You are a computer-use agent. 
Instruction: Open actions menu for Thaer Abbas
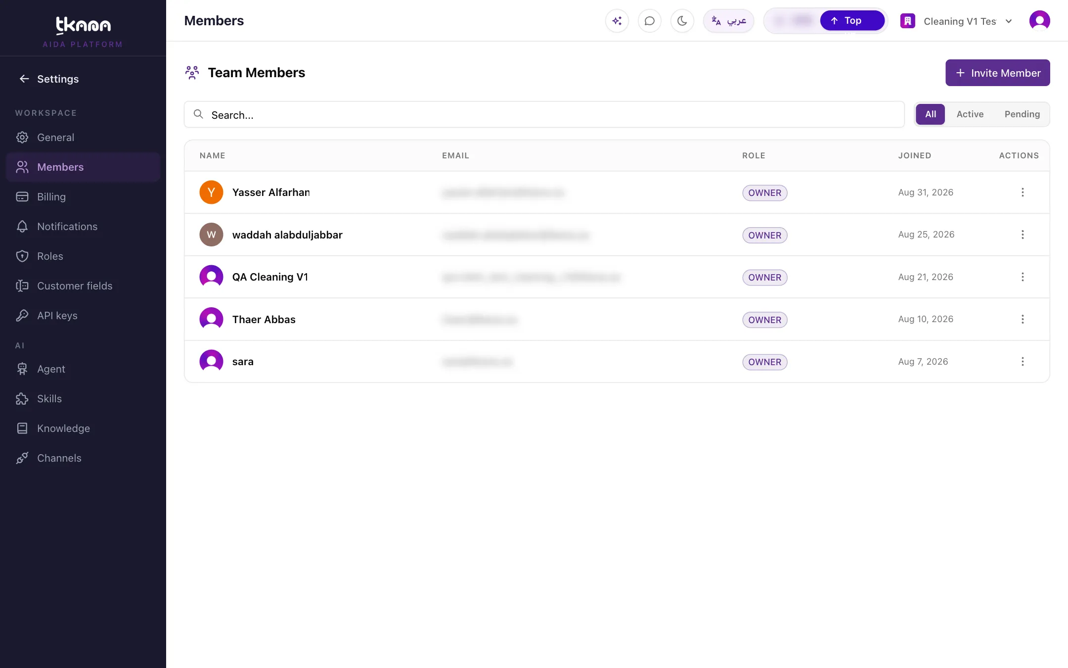pyautogui.click(x=1022, y=319)
